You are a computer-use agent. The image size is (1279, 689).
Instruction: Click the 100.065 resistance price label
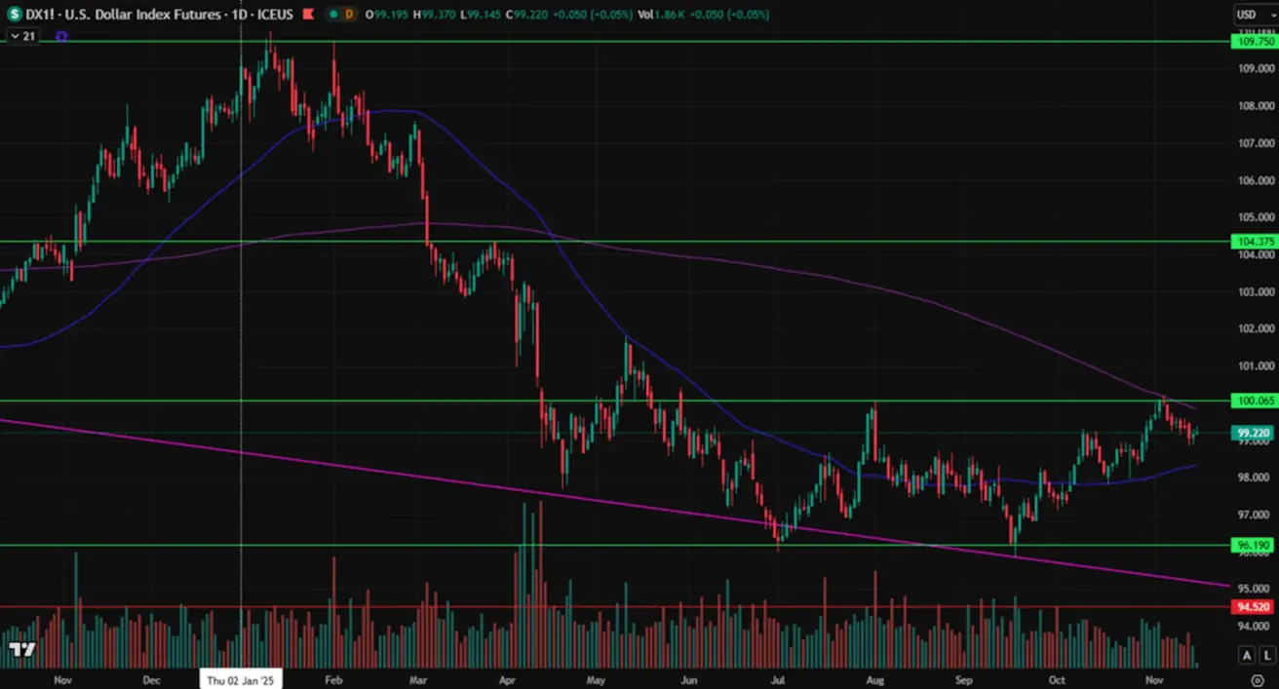[1254, 401]
